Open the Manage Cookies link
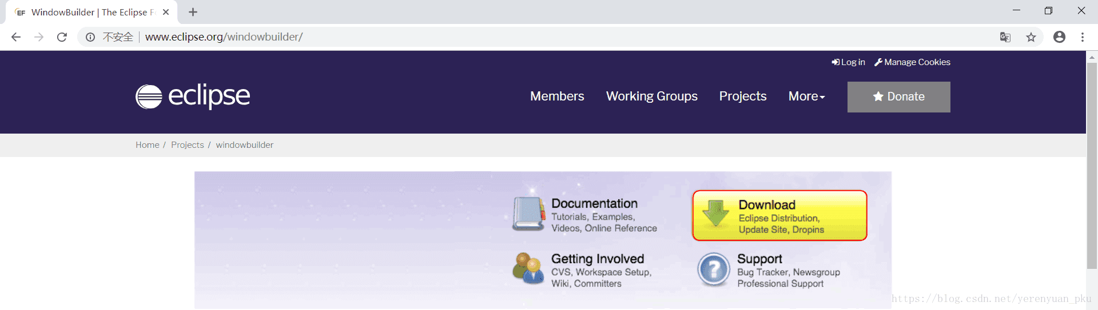This screenshot has height=310, width=1098. click(x=912, y=62)
